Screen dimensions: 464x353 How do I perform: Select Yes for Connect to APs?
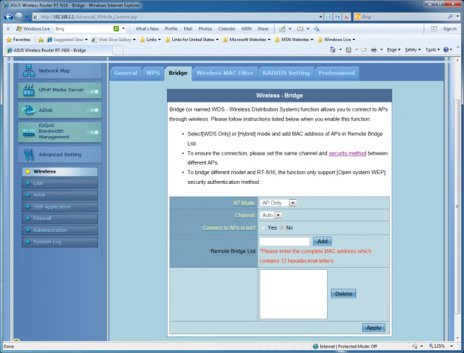click(x=263, y=227)
